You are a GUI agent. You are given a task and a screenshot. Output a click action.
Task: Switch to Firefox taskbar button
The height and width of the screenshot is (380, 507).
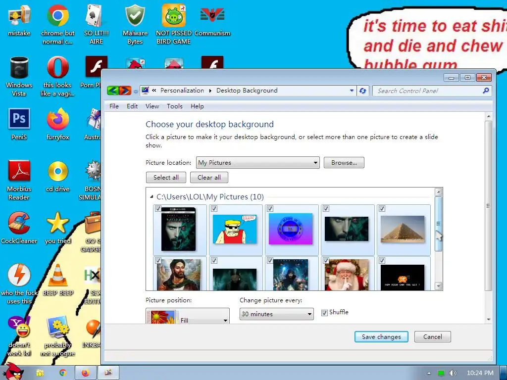pos(85,373)
